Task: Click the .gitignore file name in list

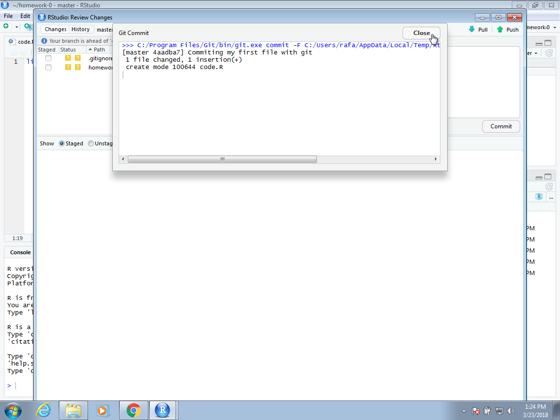Action: point(100,58)
